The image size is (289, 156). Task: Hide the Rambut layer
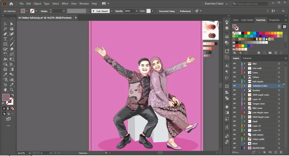pyautogui.click(x=234, y=90)
